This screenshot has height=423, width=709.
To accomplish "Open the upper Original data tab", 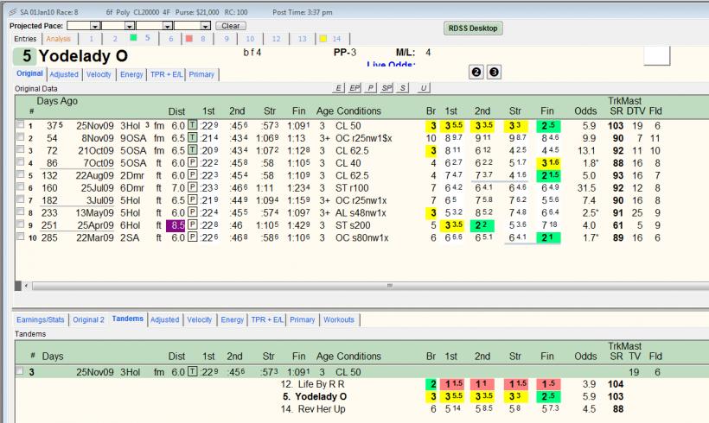I will 30,73.
